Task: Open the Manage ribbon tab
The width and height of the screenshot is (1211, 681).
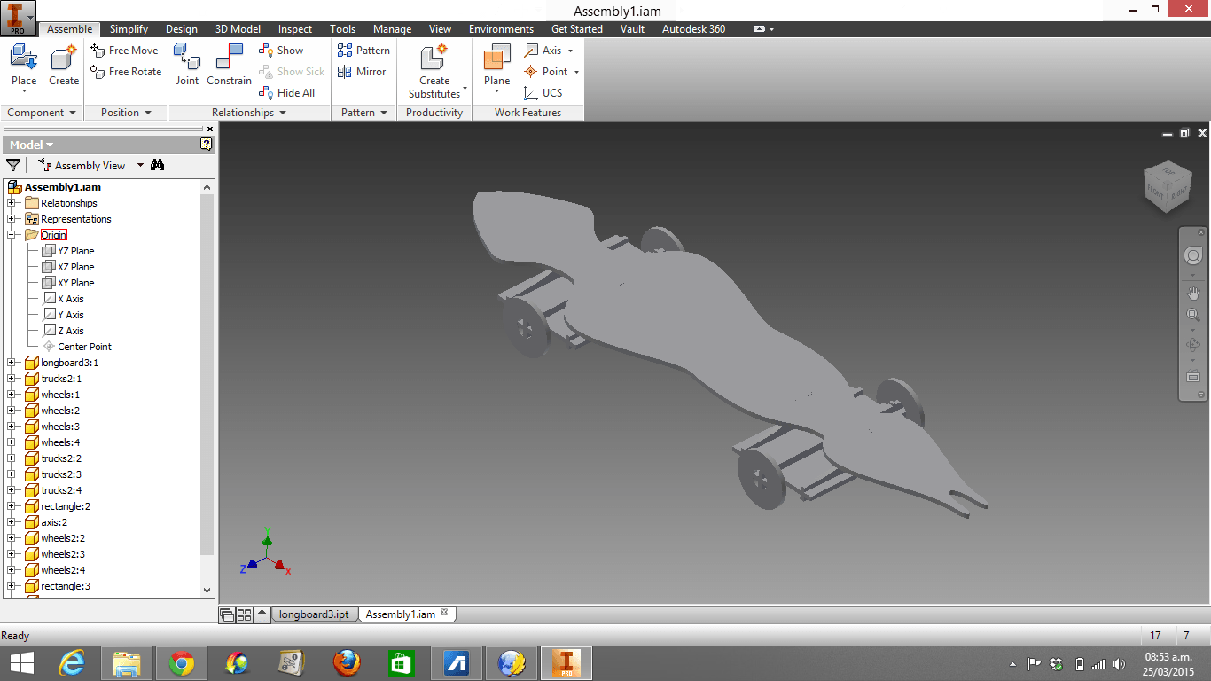Action: point(392,29)
